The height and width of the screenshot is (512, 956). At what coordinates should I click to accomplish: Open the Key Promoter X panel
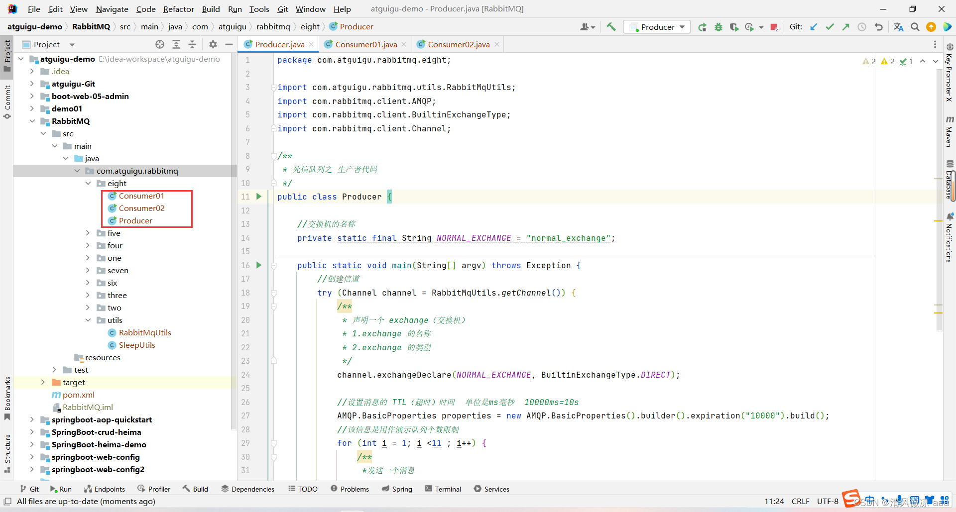tap(950, 73)
